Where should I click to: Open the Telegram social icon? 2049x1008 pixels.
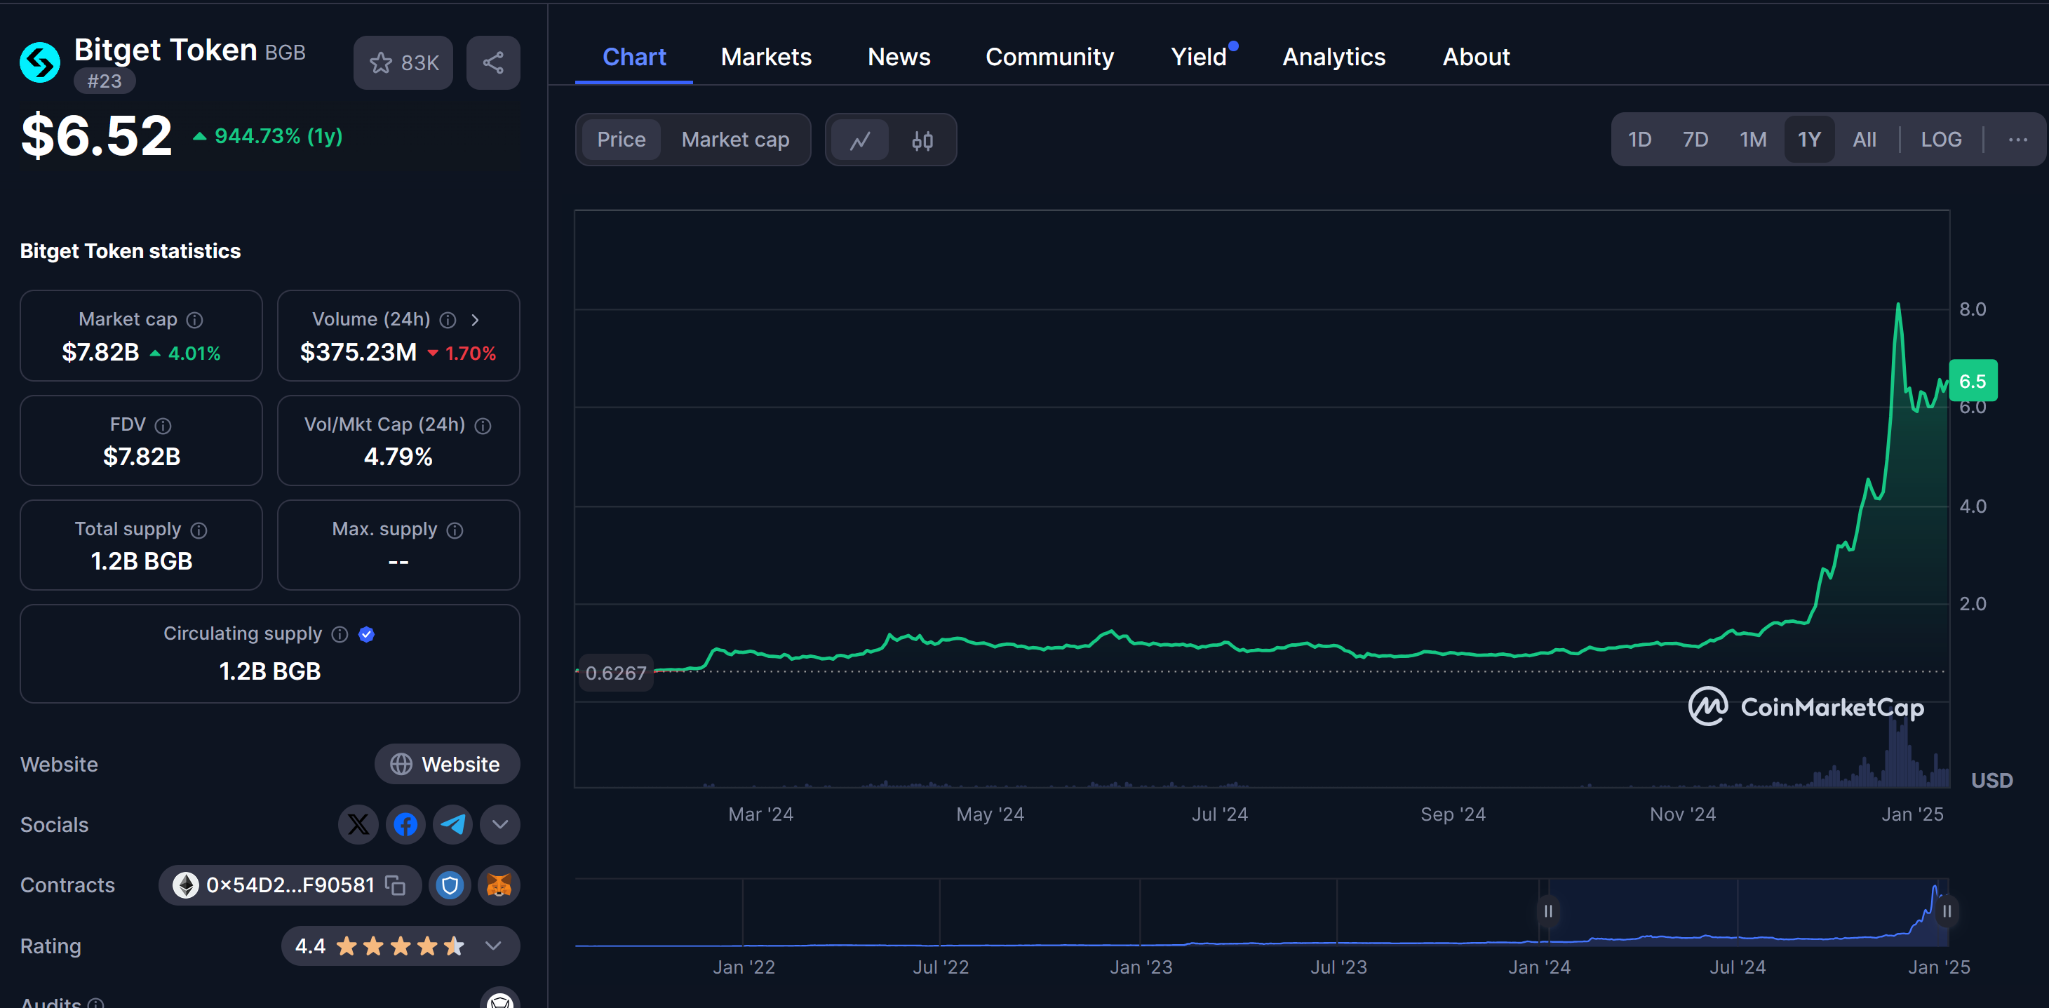click(x=452, y=824)
